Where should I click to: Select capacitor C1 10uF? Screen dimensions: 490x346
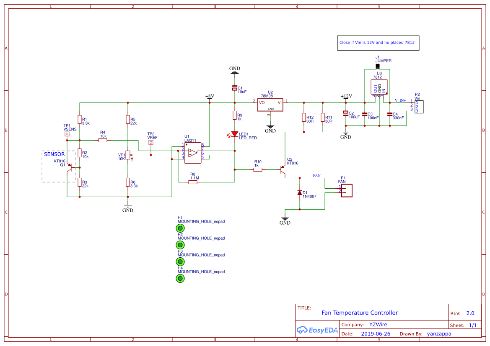[x=234, y=88]
